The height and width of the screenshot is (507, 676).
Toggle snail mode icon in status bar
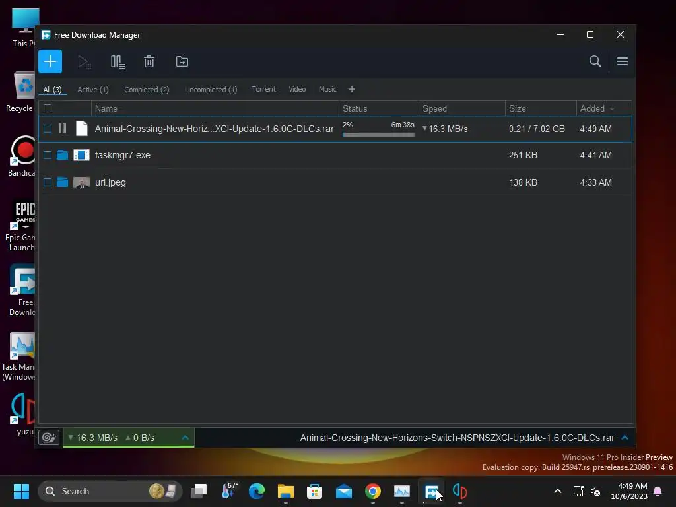[x=49, y=438]
